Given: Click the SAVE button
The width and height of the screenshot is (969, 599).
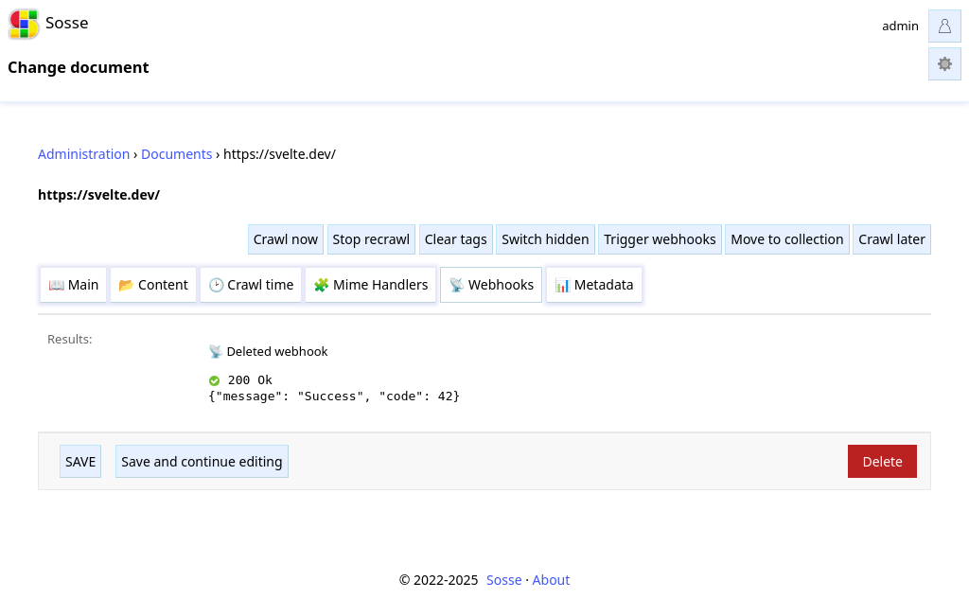Looking at the screenshot, I should (80, 462).
